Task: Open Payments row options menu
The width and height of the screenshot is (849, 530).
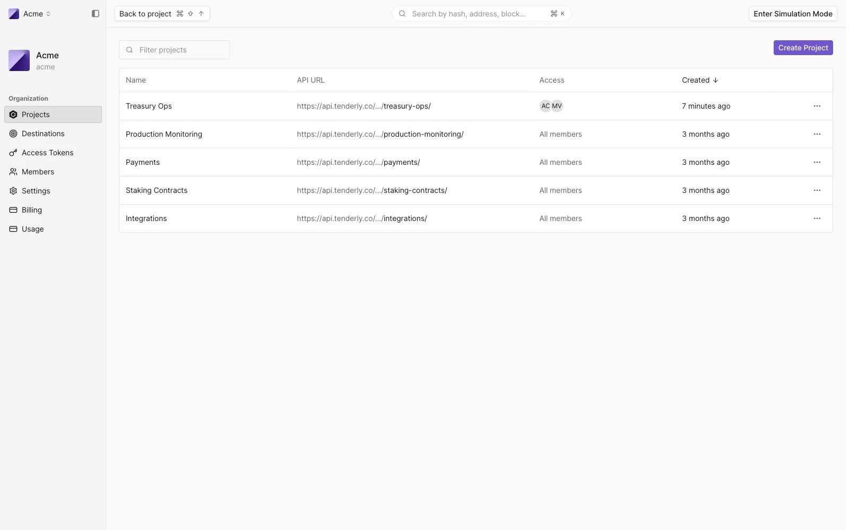Action: 817,162
